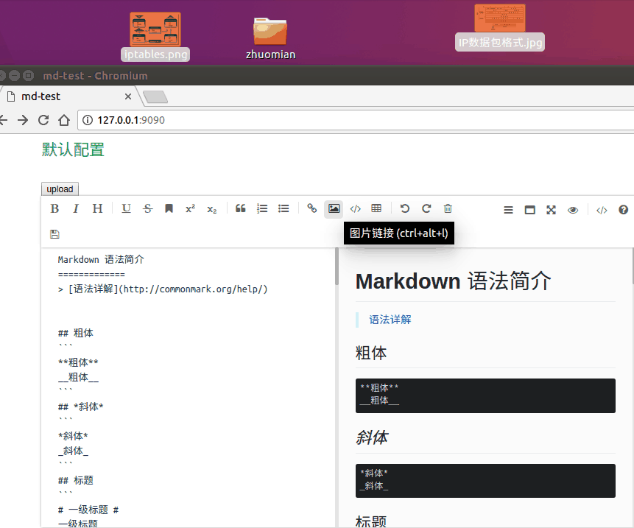
Task: Toggle the navigation menu icon
Action: pos(508,210)
